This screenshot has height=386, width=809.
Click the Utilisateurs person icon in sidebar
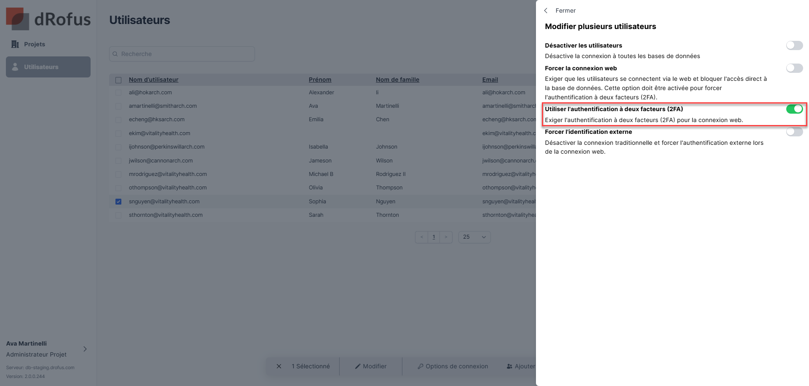click(x=15, y=67)
